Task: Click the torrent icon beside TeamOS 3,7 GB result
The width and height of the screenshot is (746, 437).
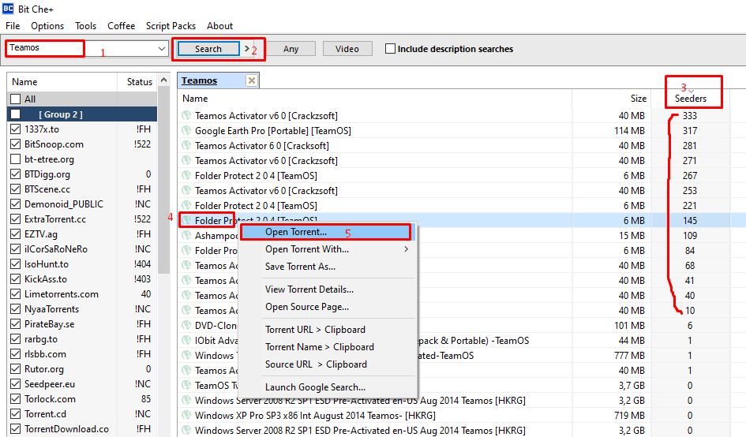Action: pyautogui.click(x=186, y=385)
